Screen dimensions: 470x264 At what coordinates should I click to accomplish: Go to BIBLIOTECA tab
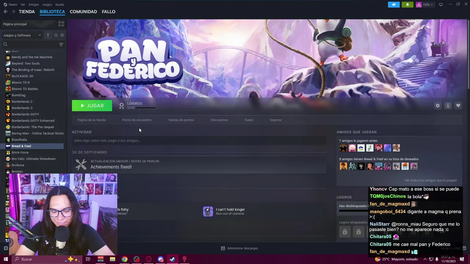point(52,12)
